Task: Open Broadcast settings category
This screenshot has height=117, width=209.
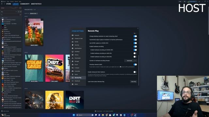Action: (78, 81)
